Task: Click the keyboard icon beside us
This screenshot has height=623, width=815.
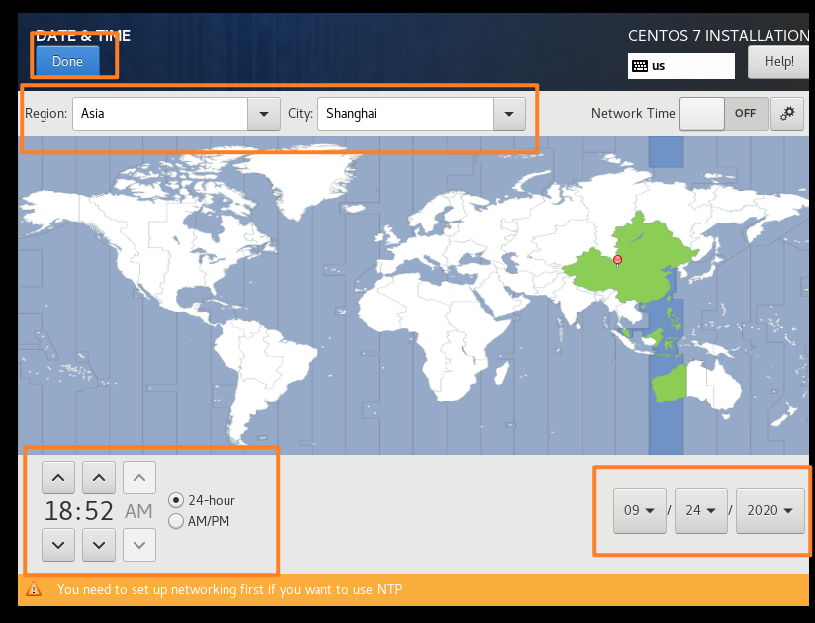Action: pyautogui.click(x=640, y=66)
